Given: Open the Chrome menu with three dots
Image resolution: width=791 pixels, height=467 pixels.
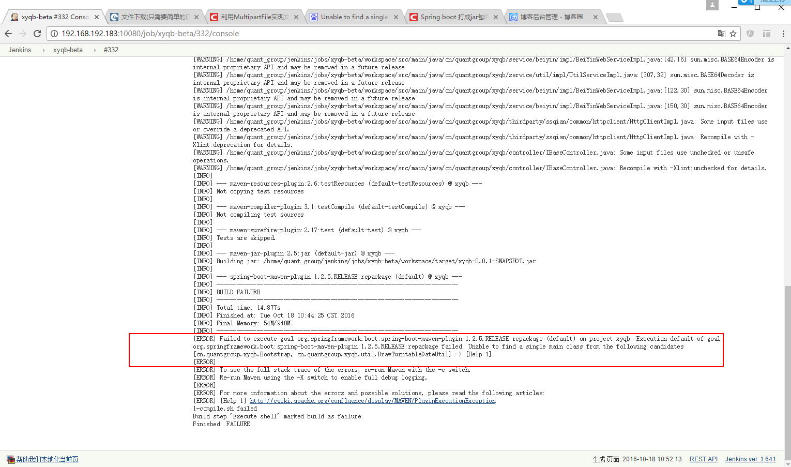Looking at the screenshot, I should click(783, 34).
